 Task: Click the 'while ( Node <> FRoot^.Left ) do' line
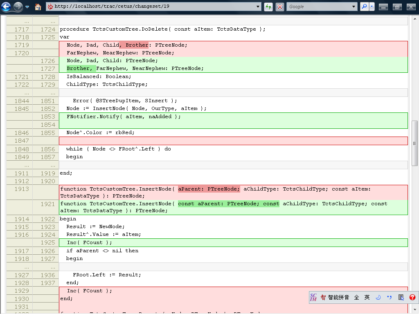click(119, 149)
